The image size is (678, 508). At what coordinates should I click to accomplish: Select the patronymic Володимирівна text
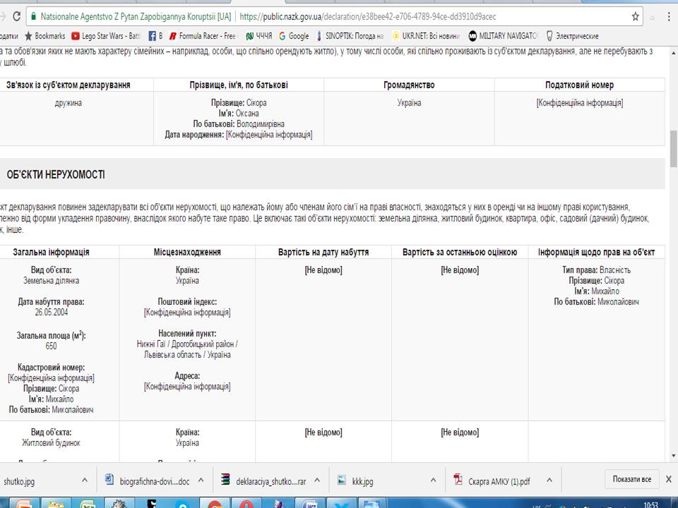tap(261, 124)
